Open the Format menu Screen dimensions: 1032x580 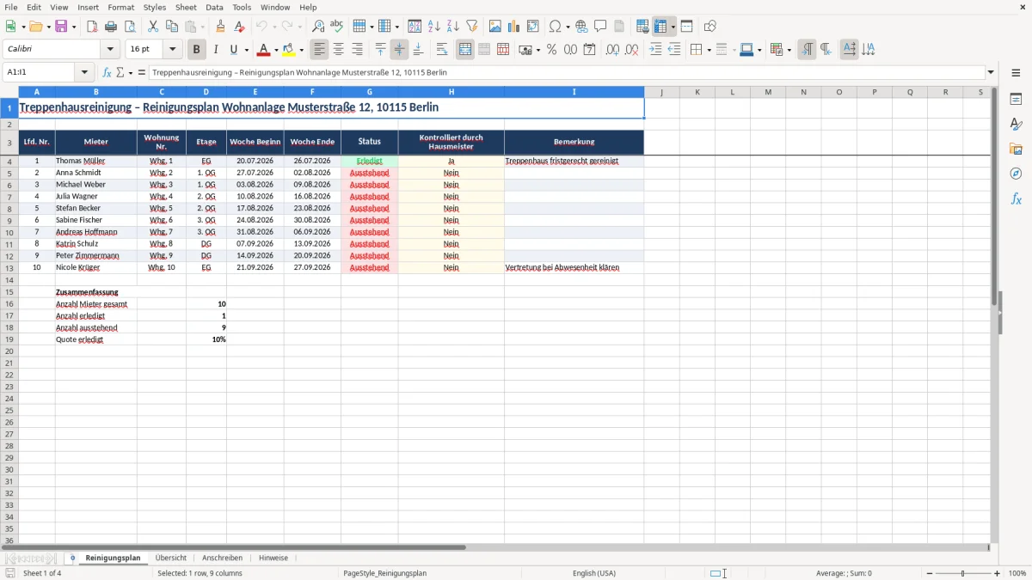(121, 7)
